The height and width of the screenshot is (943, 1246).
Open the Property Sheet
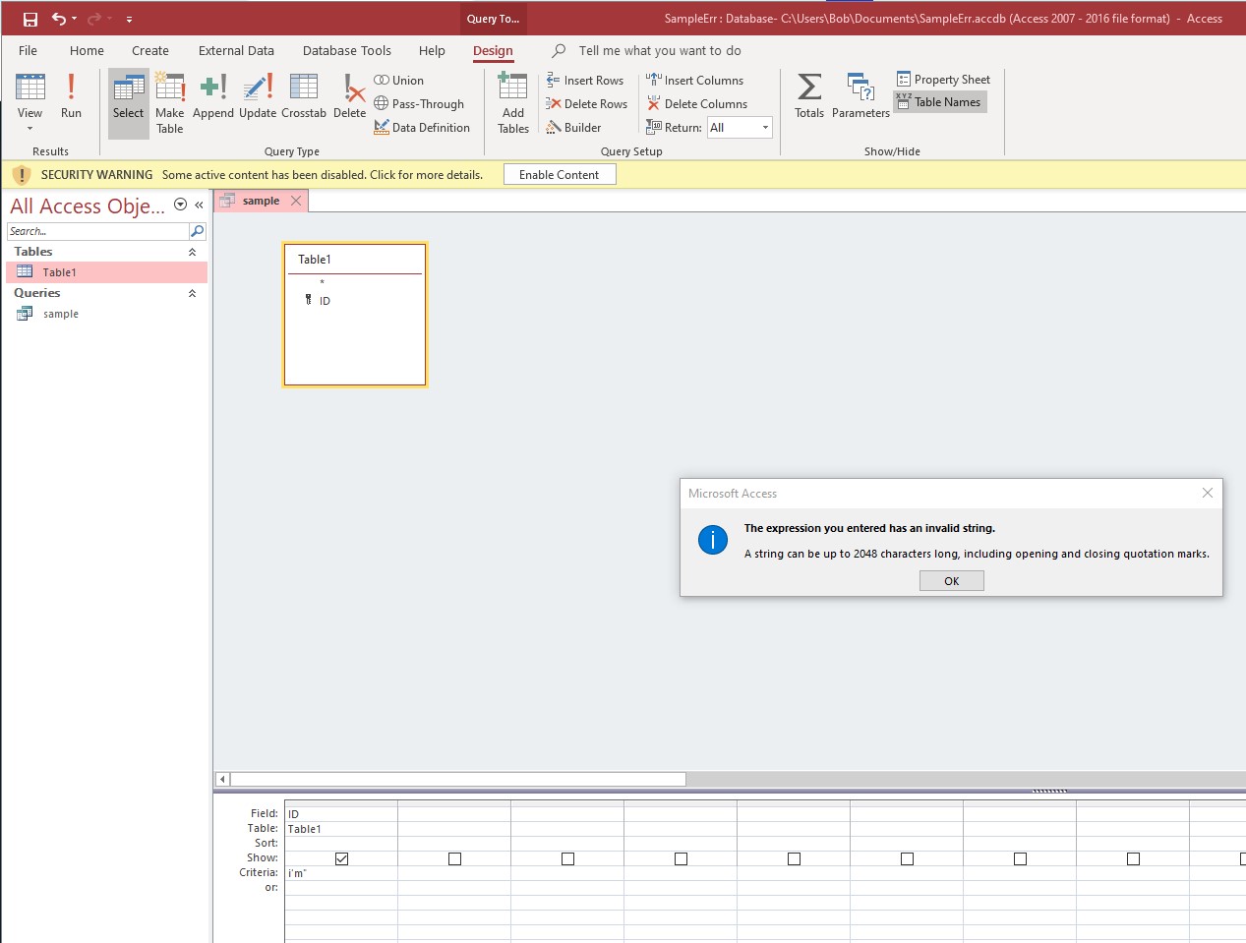coord(943,80)
